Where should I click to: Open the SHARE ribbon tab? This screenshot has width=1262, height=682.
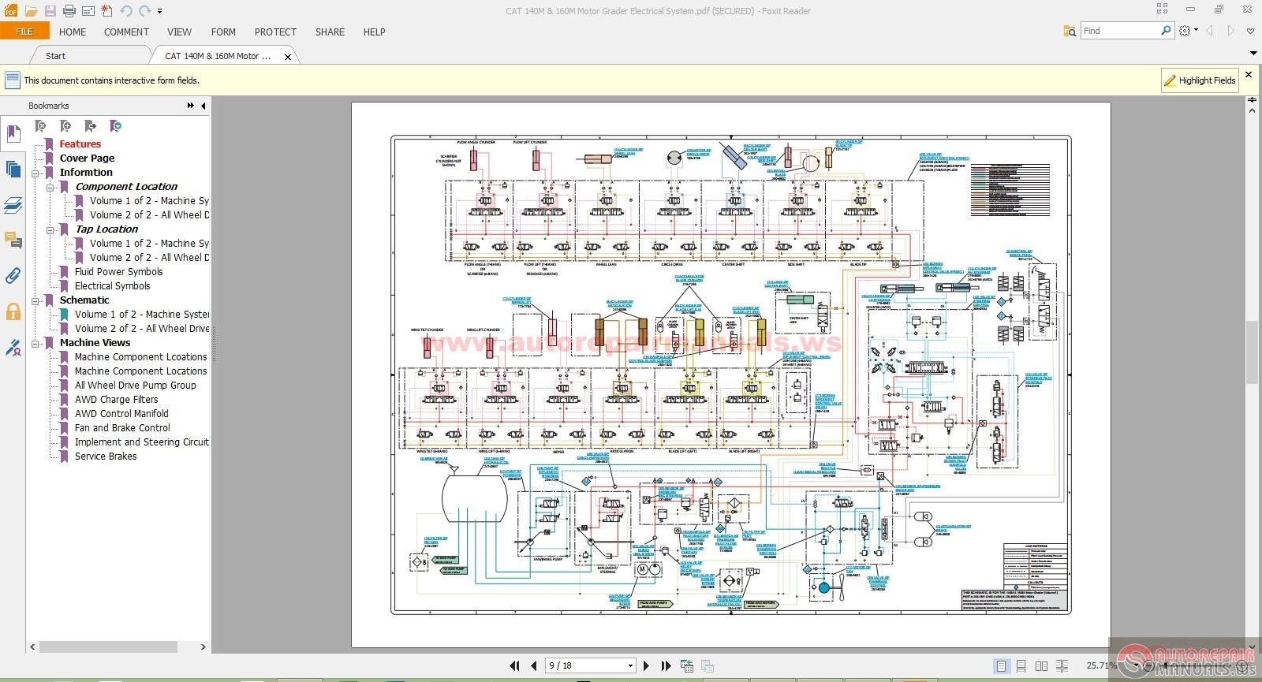[330, 32]
